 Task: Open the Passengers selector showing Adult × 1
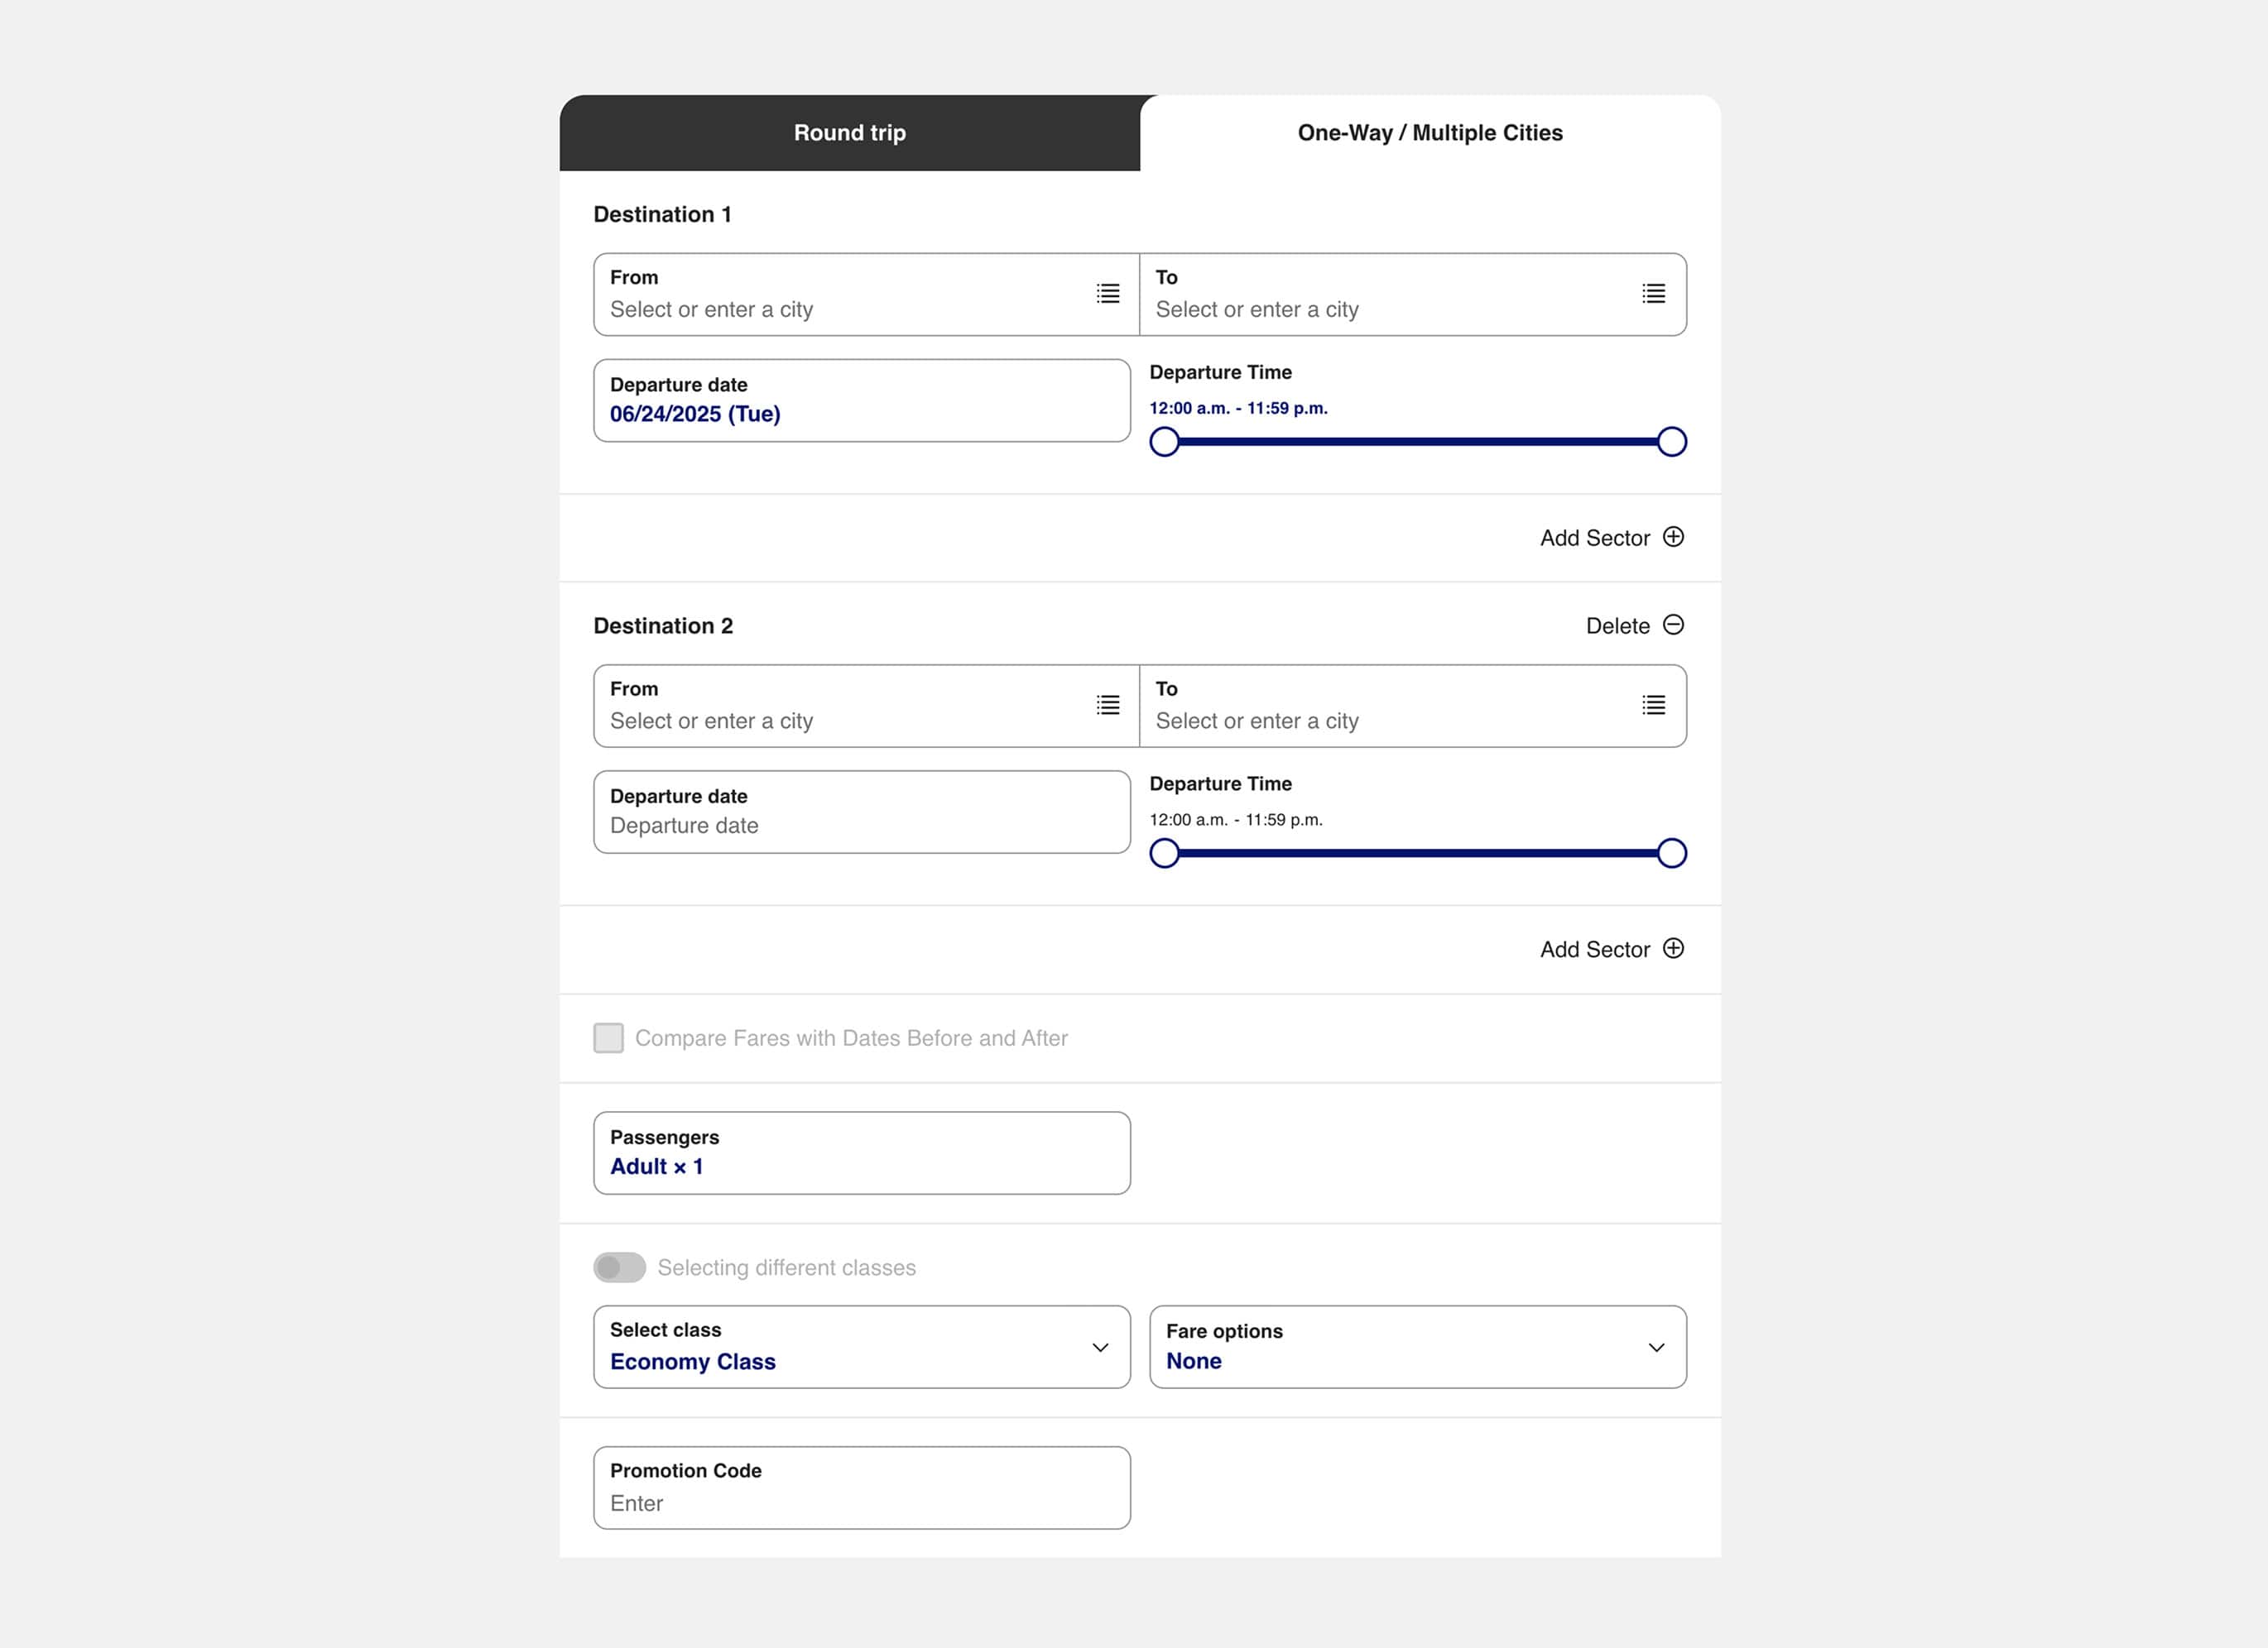pyautogui.click(x=861, y=1153)
